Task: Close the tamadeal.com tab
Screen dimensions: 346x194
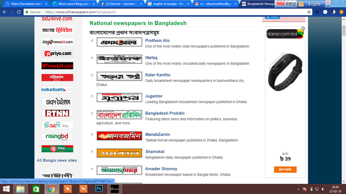Action: pos(46,4)
